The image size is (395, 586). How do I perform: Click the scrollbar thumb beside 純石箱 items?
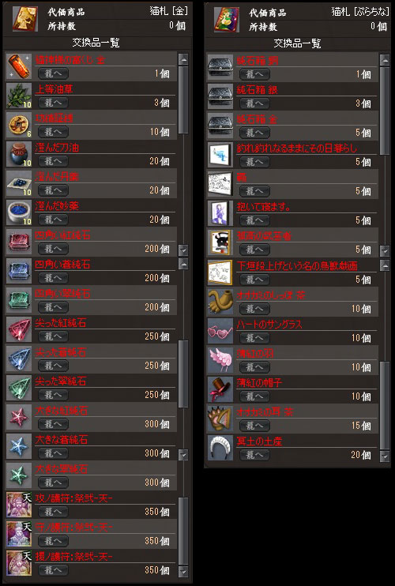[x=385, y=111]
